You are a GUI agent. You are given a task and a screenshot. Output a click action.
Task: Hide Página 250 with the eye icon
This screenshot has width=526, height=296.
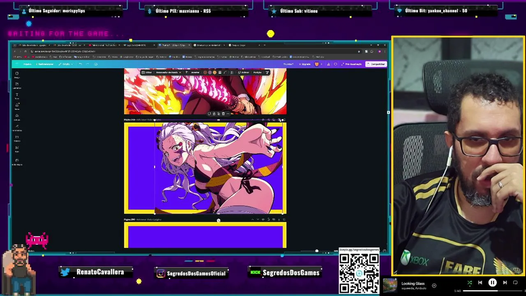coord(263,220)
